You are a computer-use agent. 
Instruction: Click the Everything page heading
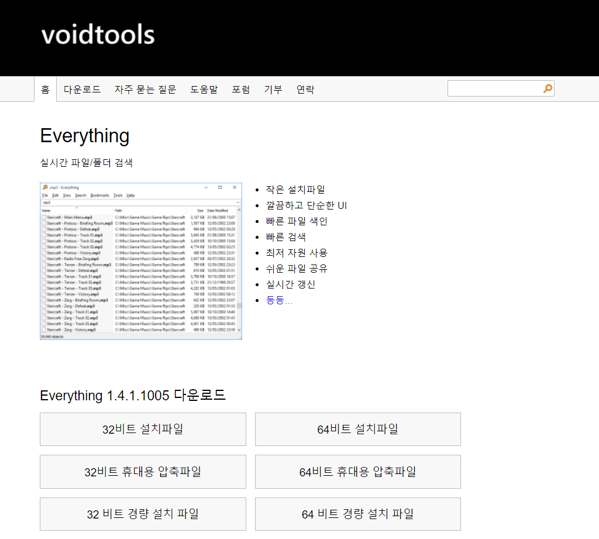pyautogui.click(x=85, y=136)
